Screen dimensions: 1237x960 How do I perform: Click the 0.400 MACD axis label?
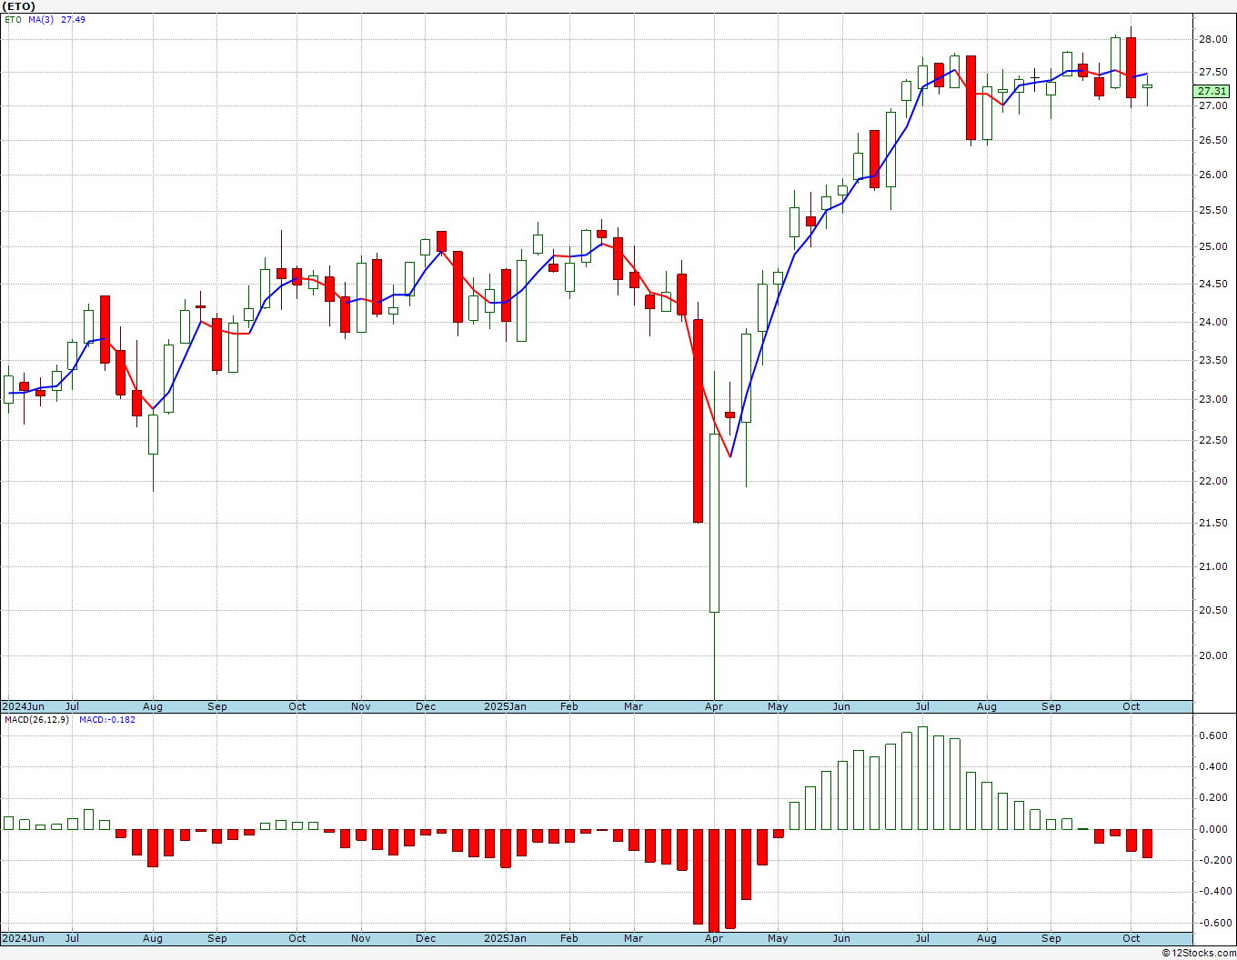pyautogui.click(x=1213, y=766)
